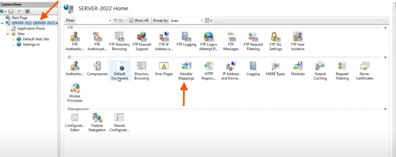Open Feature Delegation

click(x=97, y=123)
